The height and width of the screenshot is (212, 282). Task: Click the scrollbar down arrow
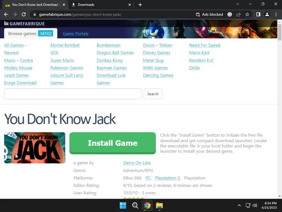(x=280, y=196)
